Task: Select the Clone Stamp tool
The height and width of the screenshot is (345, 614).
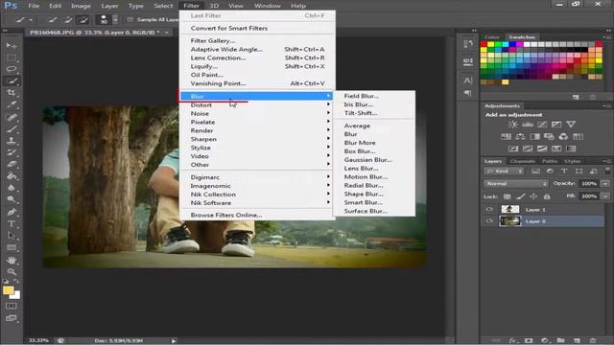Action: point(12,141)
